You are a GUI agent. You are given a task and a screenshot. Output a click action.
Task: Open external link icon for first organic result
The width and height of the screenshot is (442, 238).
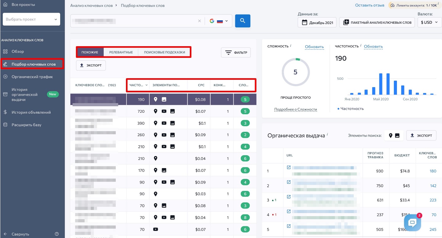pyautogui.click(x=289, y=167)
